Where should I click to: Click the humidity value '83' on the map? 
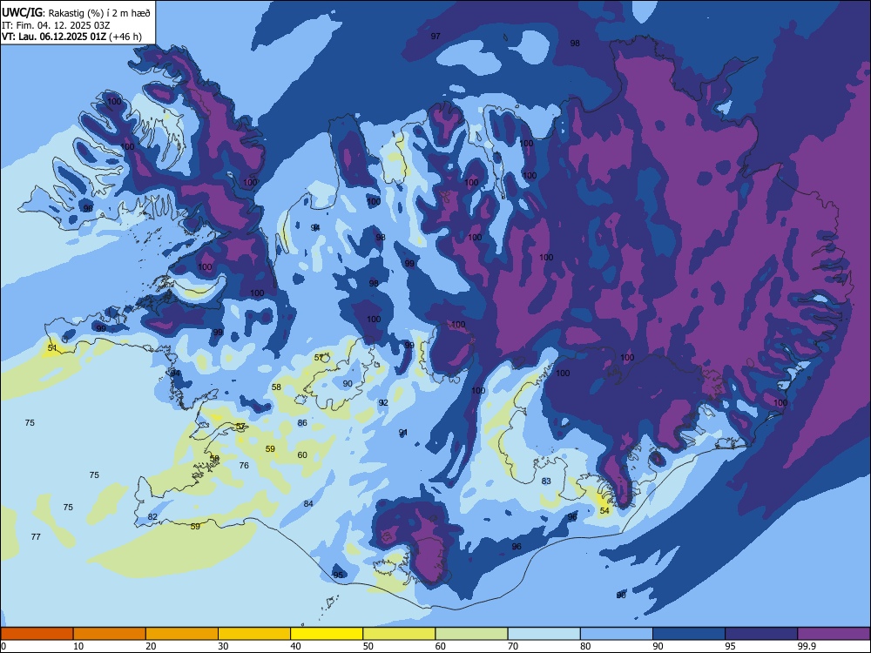546,481
